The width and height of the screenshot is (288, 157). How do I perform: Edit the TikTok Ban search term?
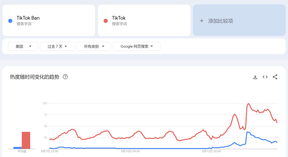pos(28,18)
